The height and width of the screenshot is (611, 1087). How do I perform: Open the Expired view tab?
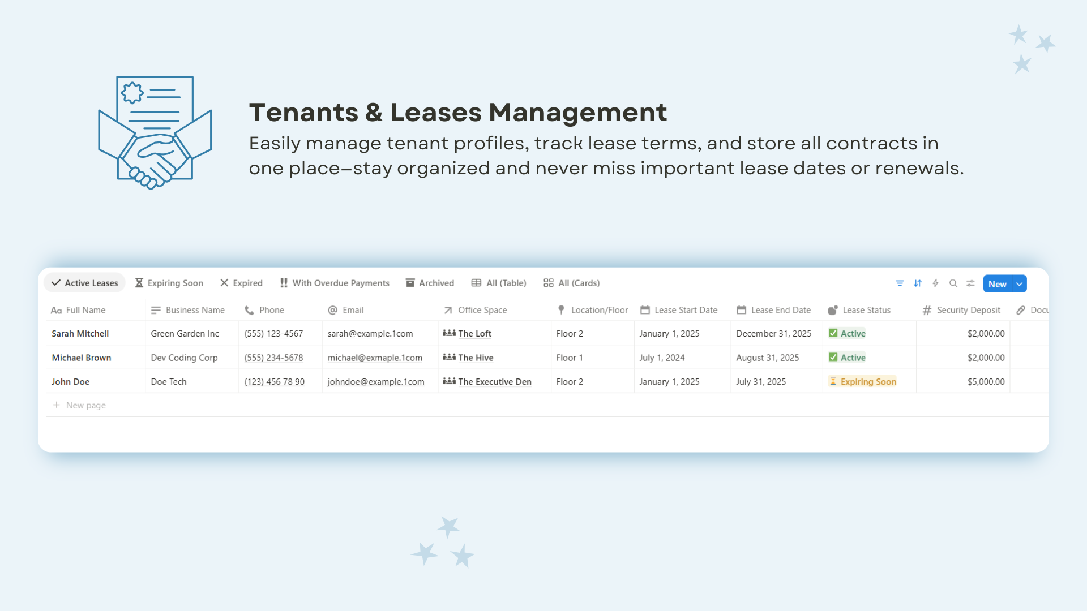[x=241, y=283]
